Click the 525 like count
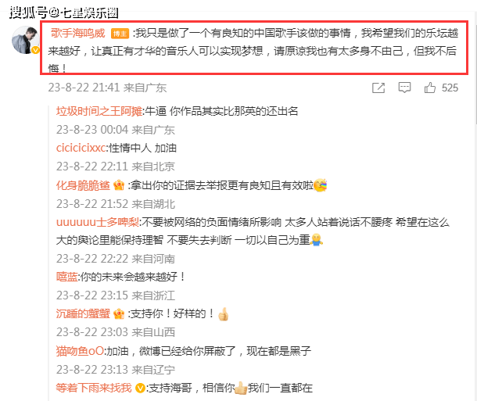This screenshot has width=477, height=401. [x=450, y=88]
